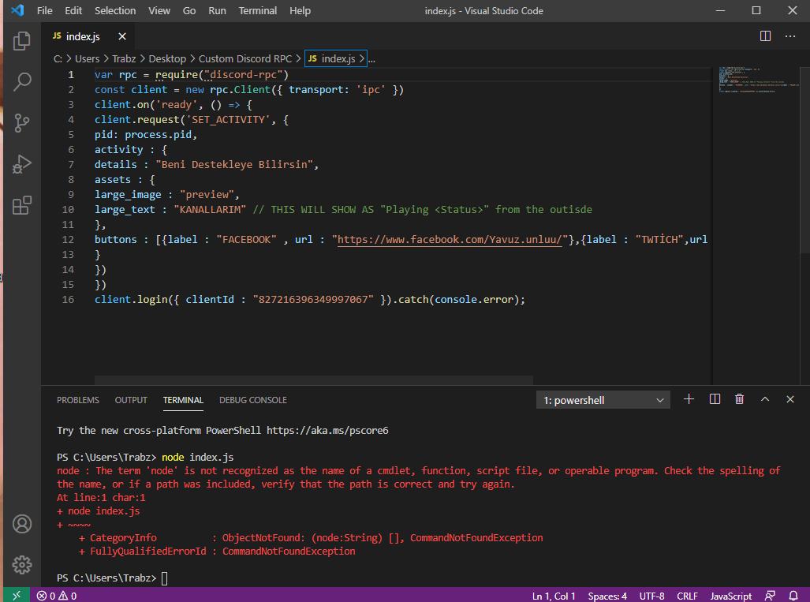The image size is (810, 602).
Task: Open the editor More Actions menu
Action: coord(790,36)
